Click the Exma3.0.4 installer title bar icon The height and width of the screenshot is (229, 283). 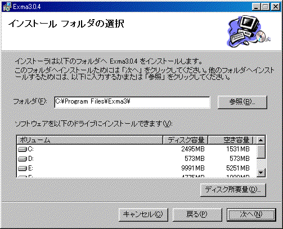tap(7, 7)
